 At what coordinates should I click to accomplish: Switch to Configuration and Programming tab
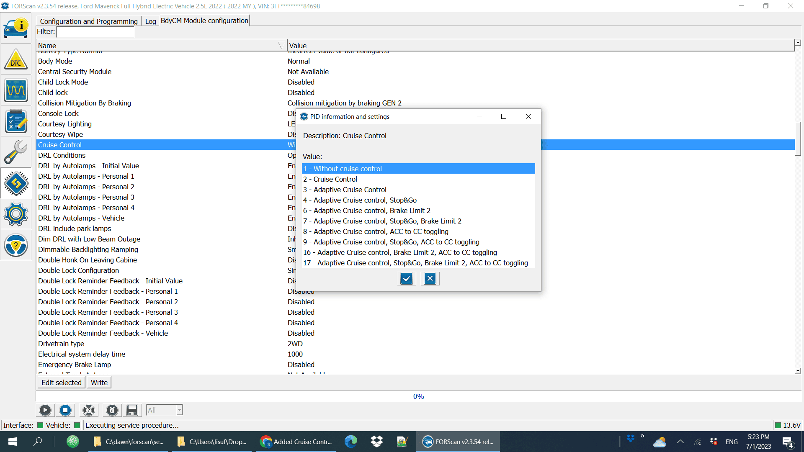point(89,21)
